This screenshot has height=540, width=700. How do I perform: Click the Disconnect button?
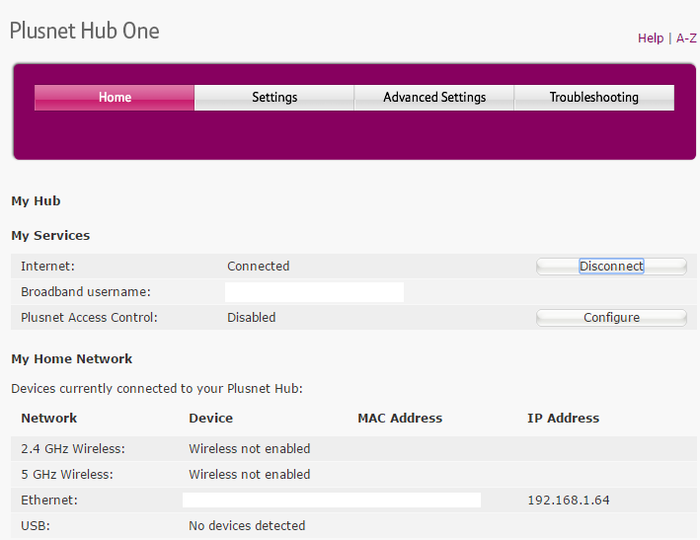tap(611, 267)
